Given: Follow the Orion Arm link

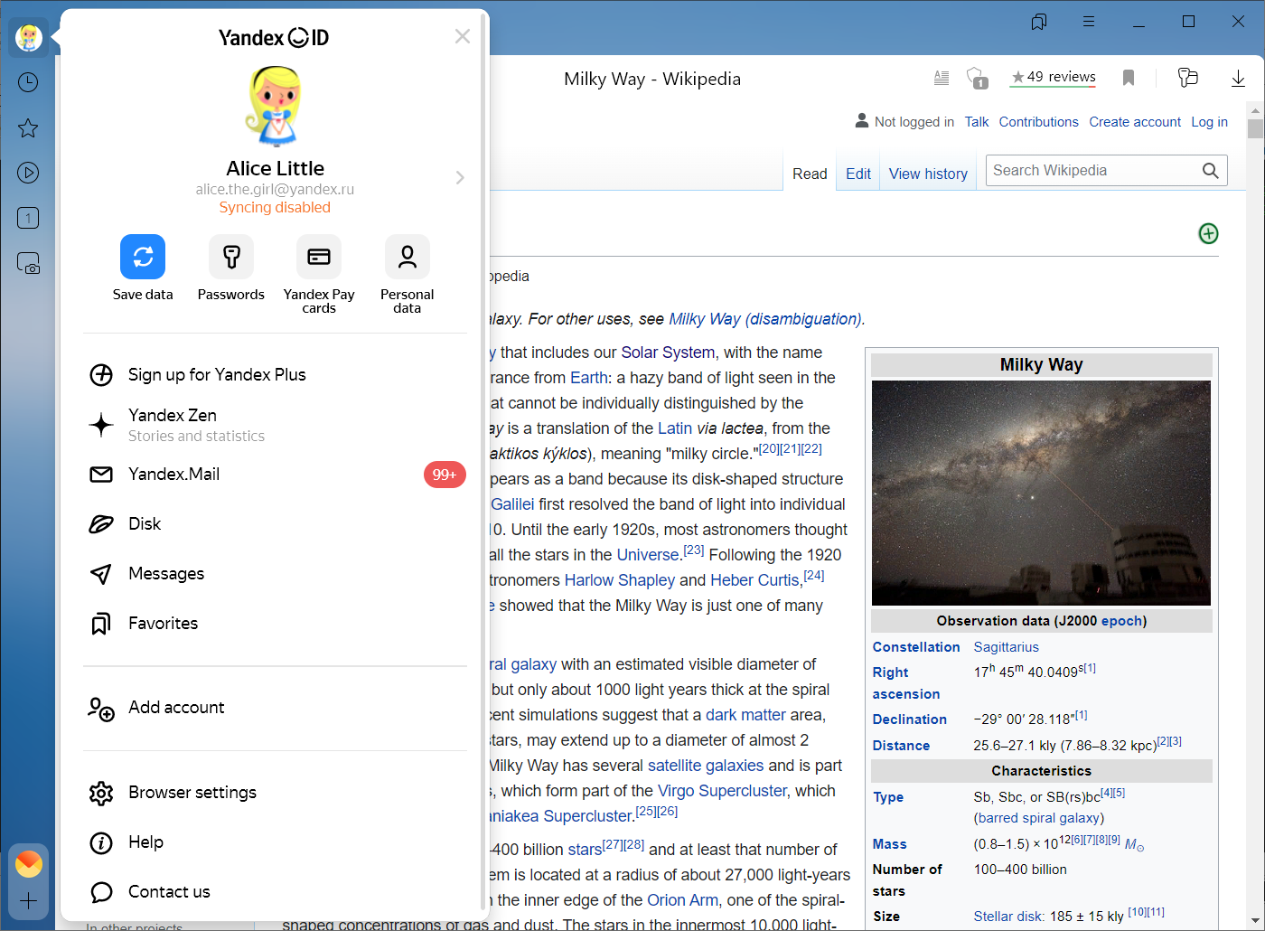Looking at the screenshot, I should pos(682,900).
